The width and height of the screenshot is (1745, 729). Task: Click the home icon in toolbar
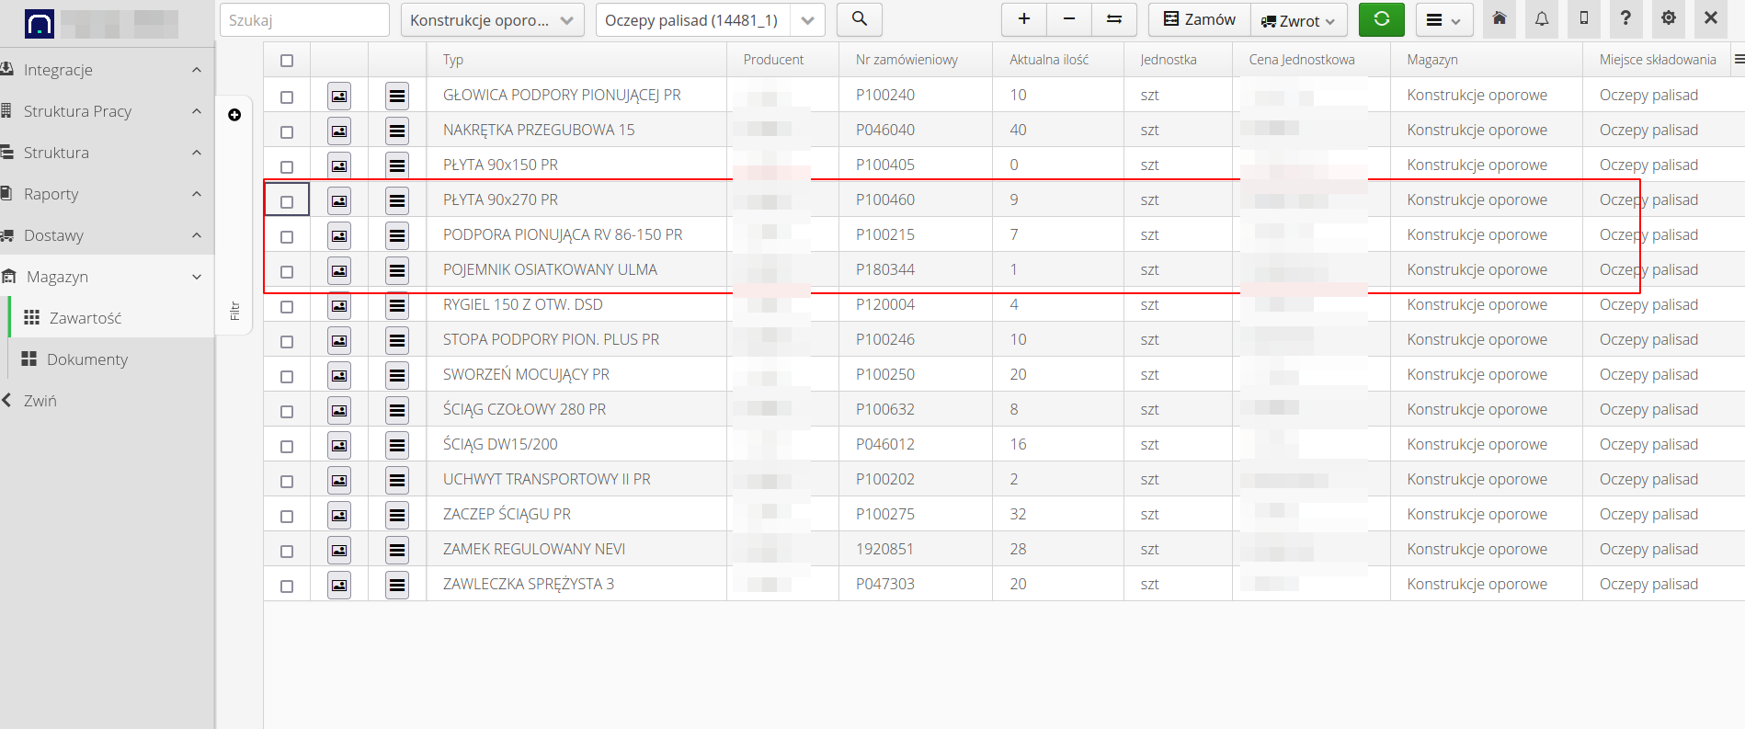pyautogui.click(x=1500, y=19)
